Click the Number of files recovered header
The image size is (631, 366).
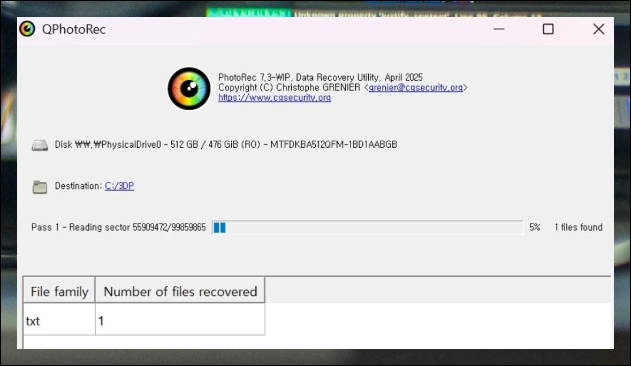[x=180, y=291]
